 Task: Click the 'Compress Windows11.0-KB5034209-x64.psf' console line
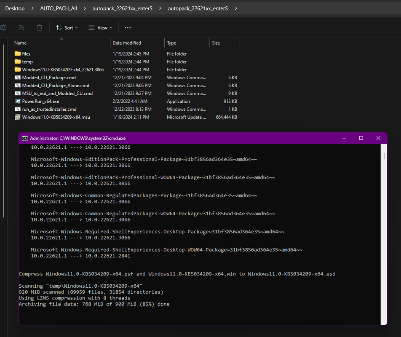(x=177, y=274)
